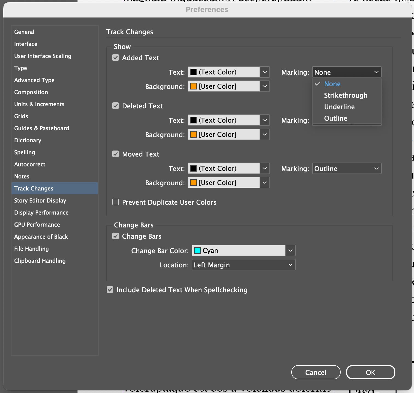Go to GPU Performance settings
This screenshot has height=393, width=414.
tap(37, 224)
